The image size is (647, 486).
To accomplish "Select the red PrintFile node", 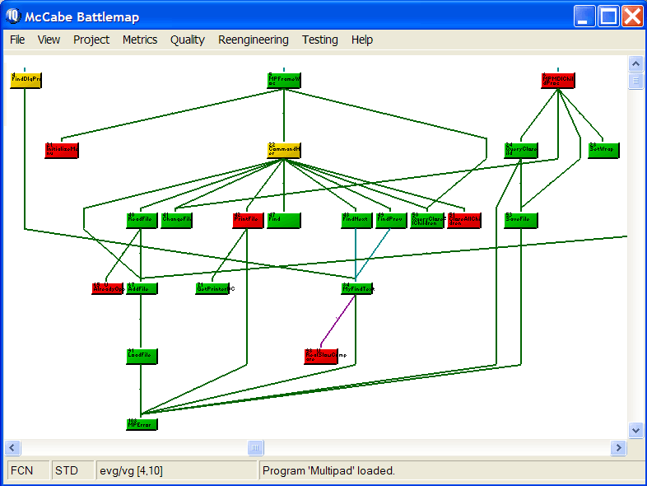I will [248, 221].
